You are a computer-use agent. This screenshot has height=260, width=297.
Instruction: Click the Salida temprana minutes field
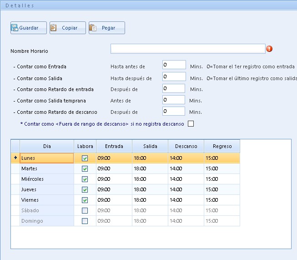[174, 100]
